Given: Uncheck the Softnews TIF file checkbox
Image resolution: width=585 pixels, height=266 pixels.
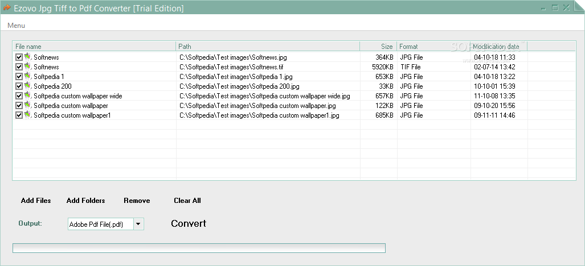Looking at the screenshot, I should [19, 67].
